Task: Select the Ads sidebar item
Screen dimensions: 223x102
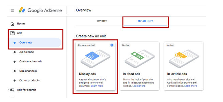Action: tap(19, 33)
